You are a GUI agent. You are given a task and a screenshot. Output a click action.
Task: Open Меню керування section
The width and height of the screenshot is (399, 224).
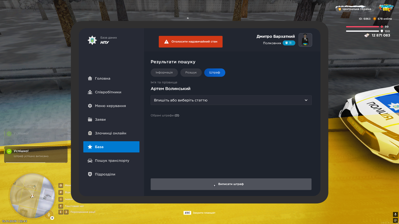coord(111,106)
